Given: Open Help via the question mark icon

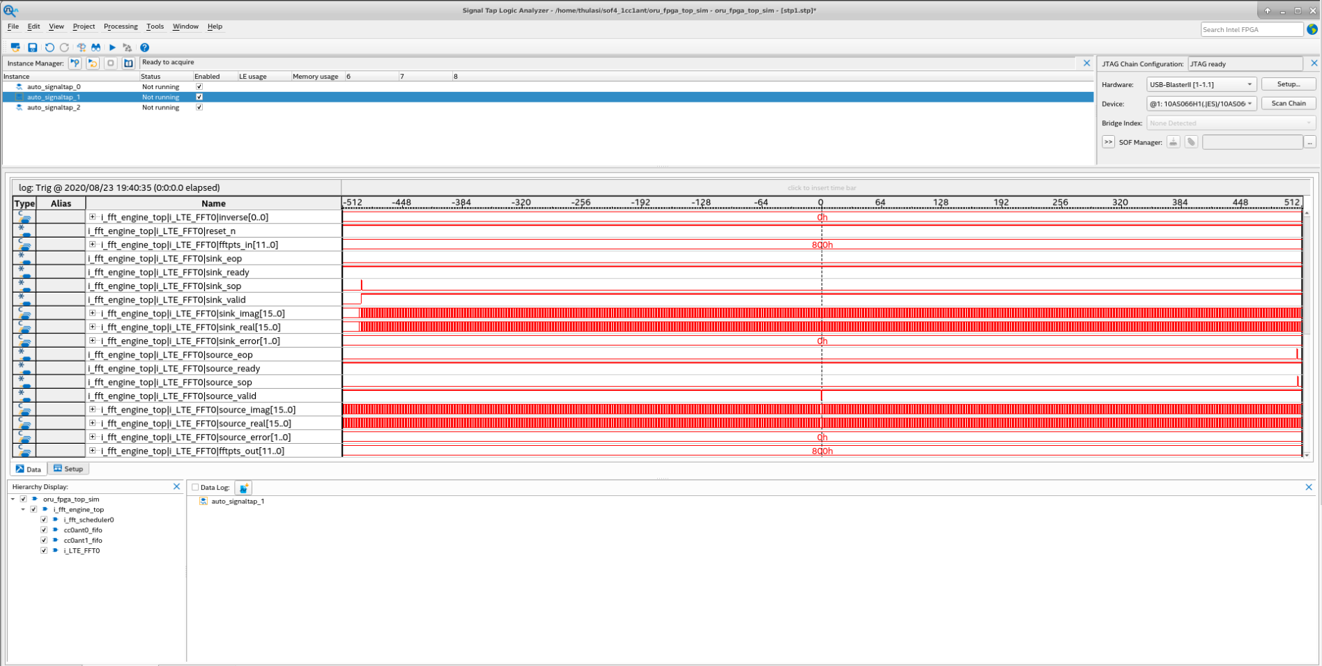Looking at the screenshot, I should point(144,47).
